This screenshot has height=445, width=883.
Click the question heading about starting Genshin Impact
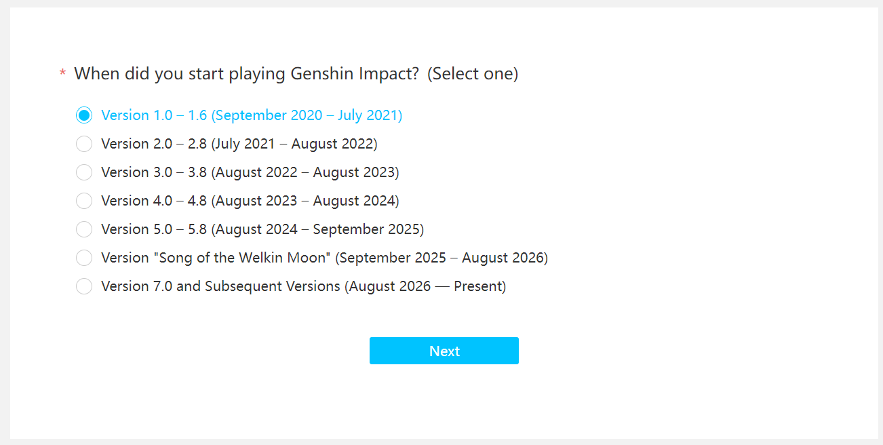[247, 73]
